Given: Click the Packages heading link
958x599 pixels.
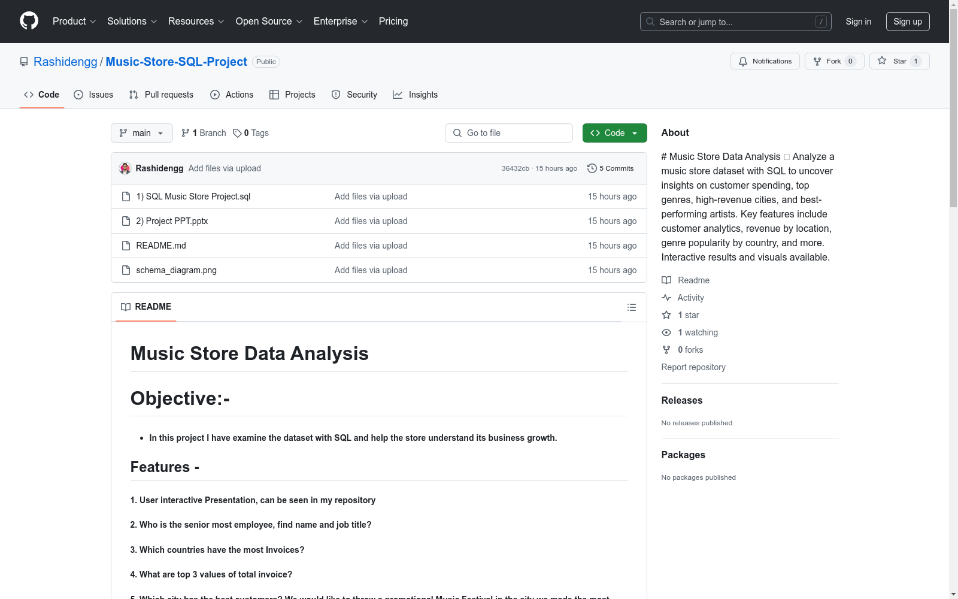Looking at the screenshot, I should tap(683, 455).
